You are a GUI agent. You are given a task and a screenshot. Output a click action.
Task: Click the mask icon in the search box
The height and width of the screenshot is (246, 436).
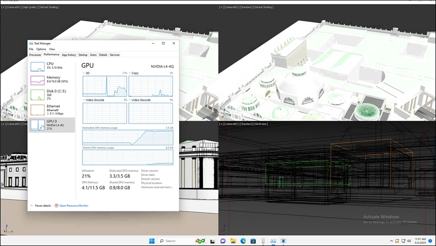click(200, 241)
